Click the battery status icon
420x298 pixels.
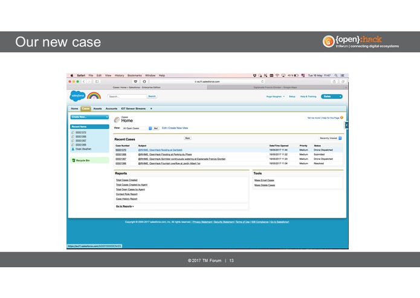[x=296, y=75]
